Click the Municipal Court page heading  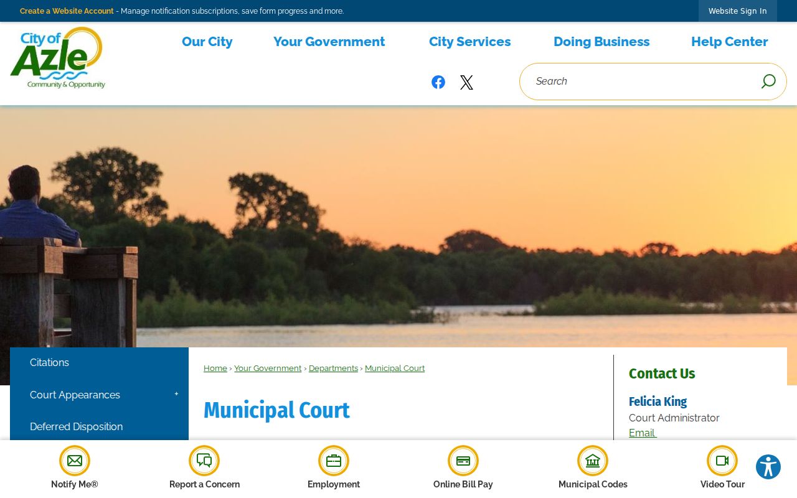click(x=276, y=411)
